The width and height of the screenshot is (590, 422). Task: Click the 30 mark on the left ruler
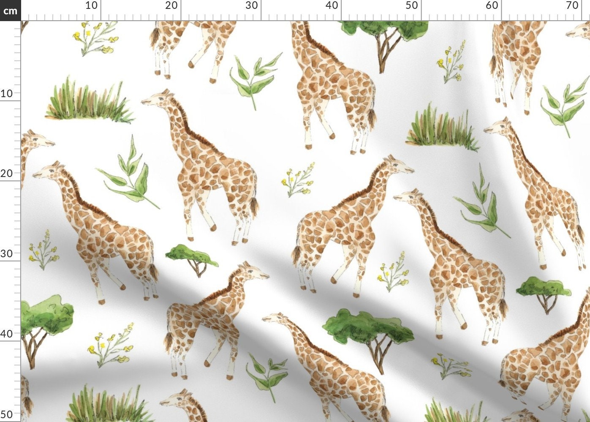pyautogui.click(x=6, y=253)
